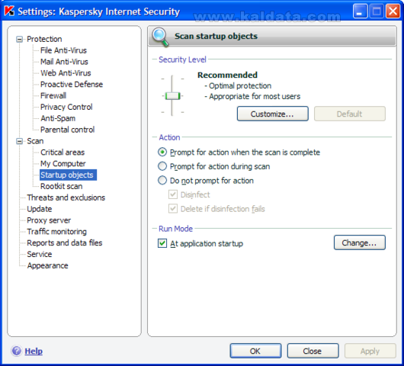The width and height of the screenshot is (404, 366).
Task: Open Rootkit scan settings
Action: [61, 186]
